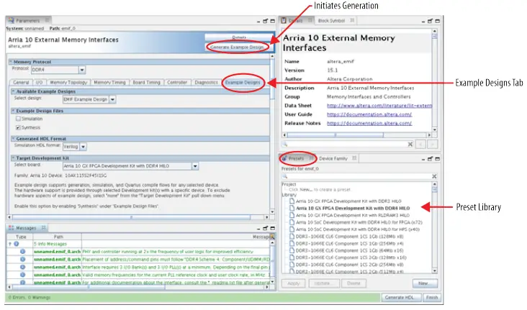
Task: Click info icon on 'Placement of address' message
Action: [22, 259]
